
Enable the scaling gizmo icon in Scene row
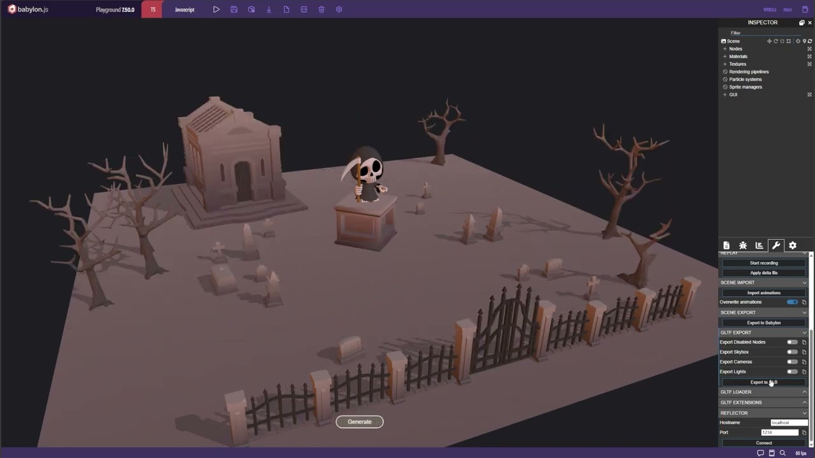pos(782,41)
